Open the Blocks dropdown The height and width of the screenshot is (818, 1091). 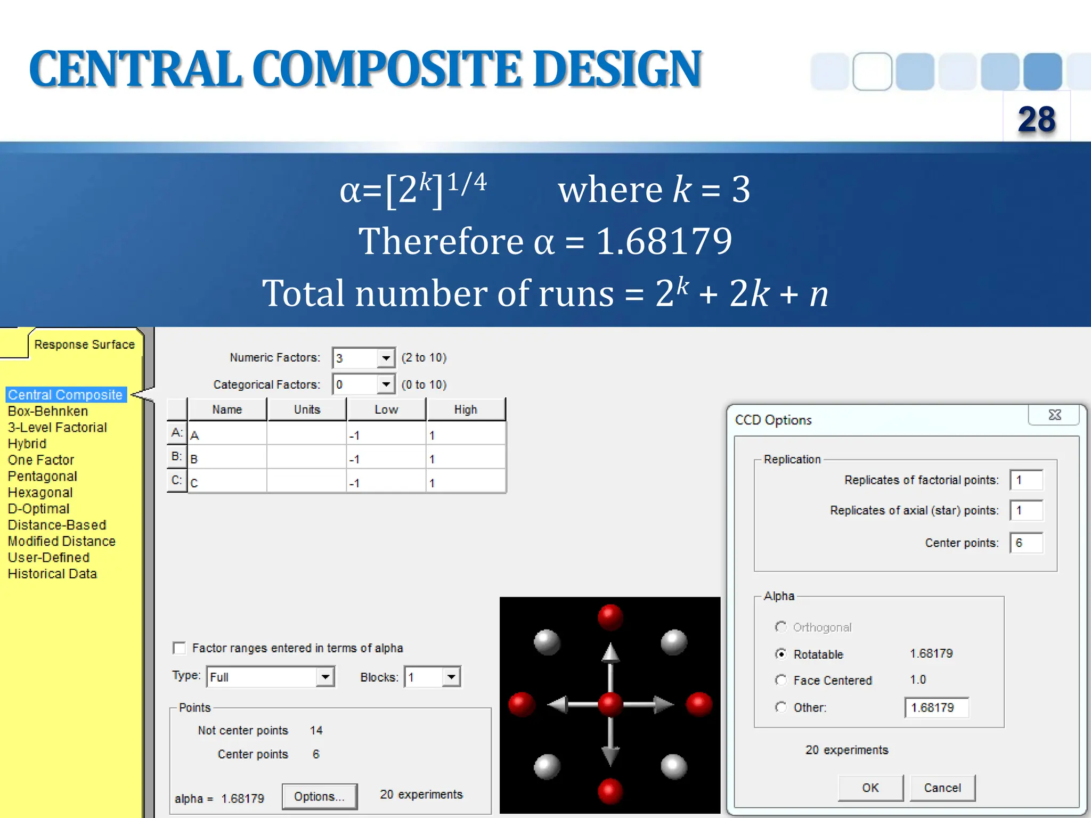[451, 677]
